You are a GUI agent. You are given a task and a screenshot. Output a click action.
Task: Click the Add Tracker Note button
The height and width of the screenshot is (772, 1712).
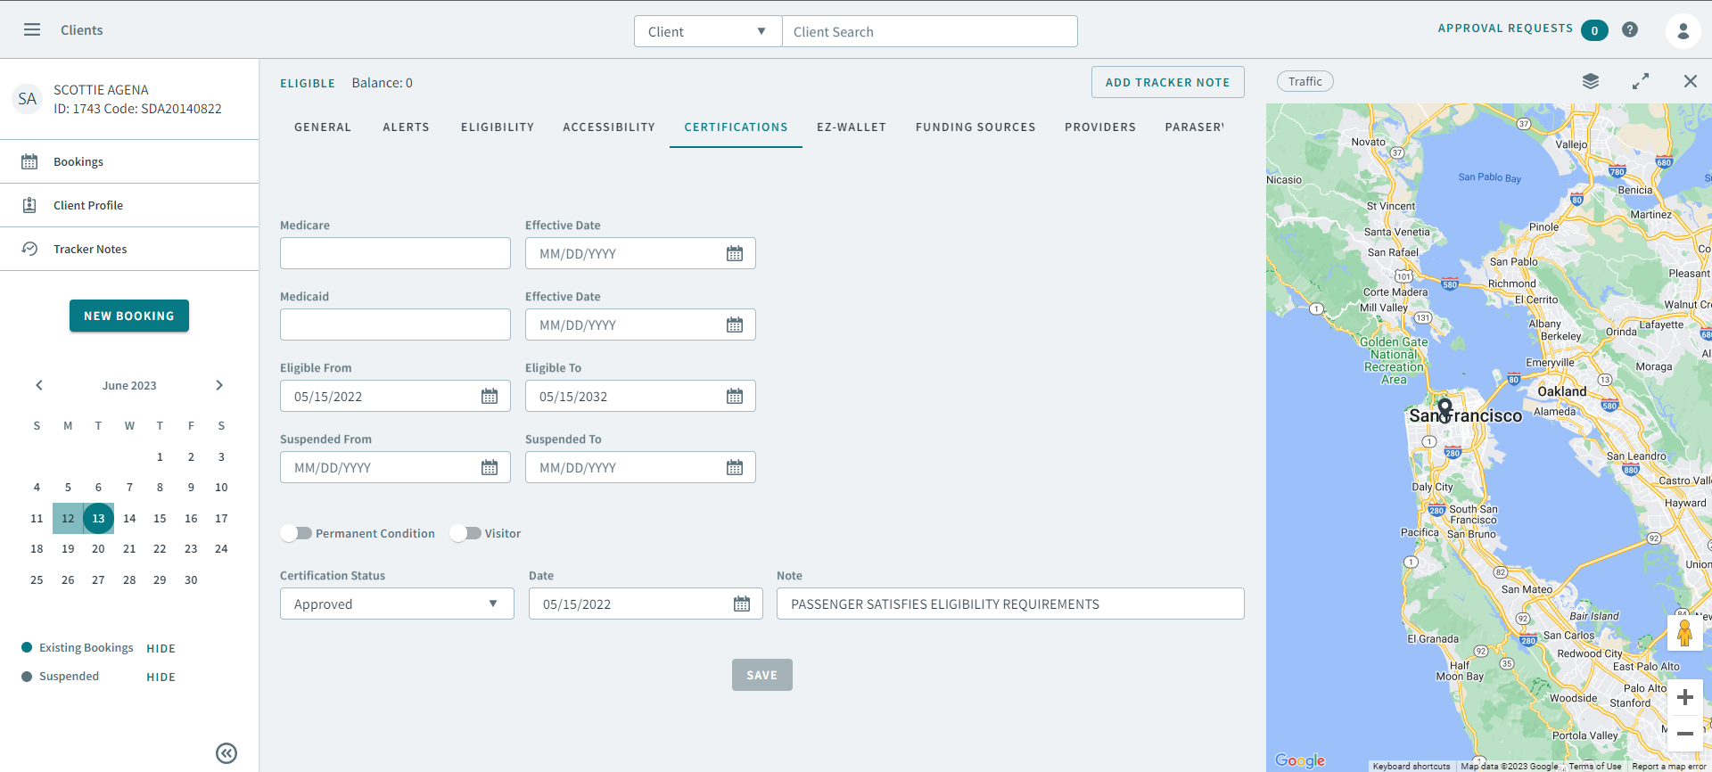pyautogui.click(x=1167, y=82)
